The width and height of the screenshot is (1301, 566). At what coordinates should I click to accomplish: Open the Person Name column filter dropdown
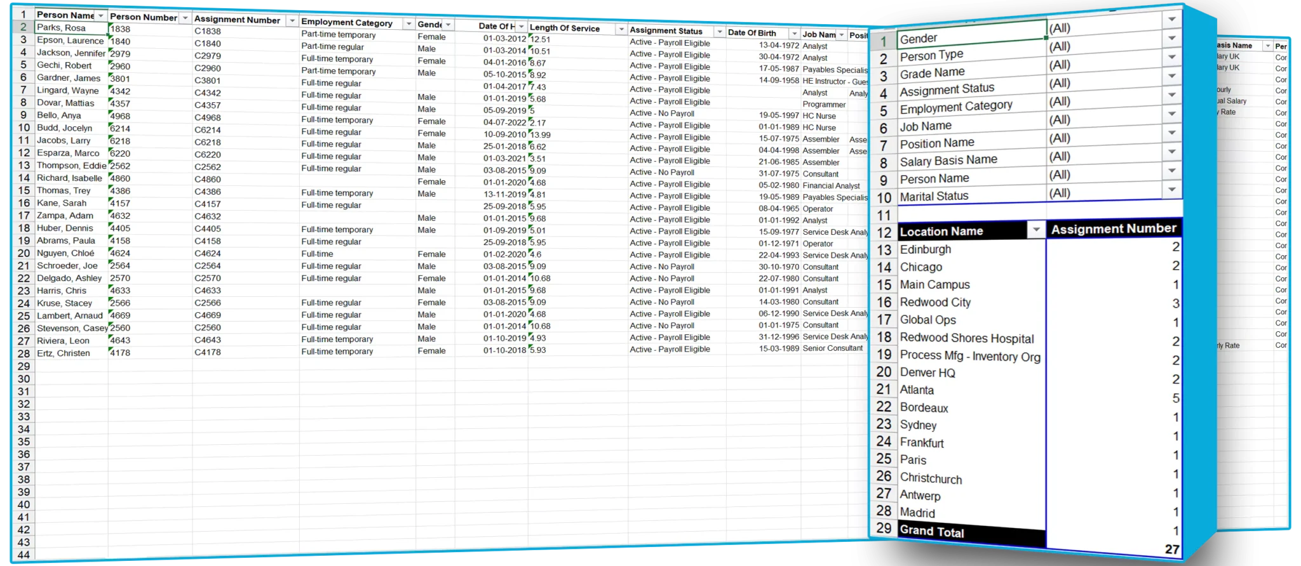pyautogui.click(x=100, y=15)
